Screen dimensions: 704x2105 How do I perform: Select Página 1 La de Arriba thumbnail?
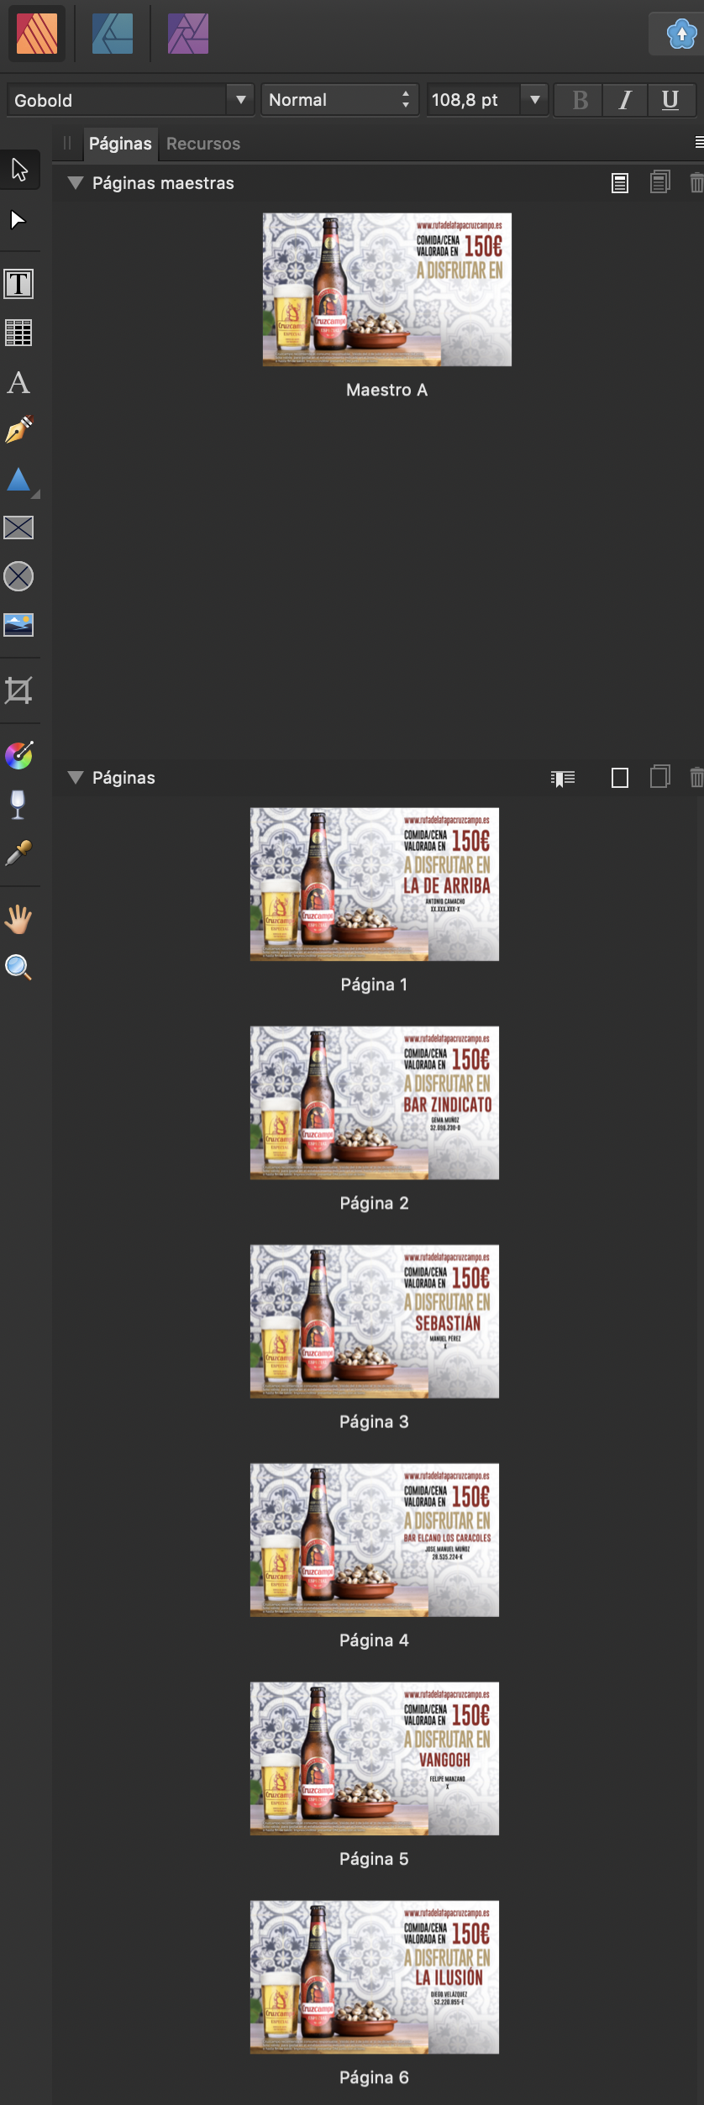(x=375, y=884)
